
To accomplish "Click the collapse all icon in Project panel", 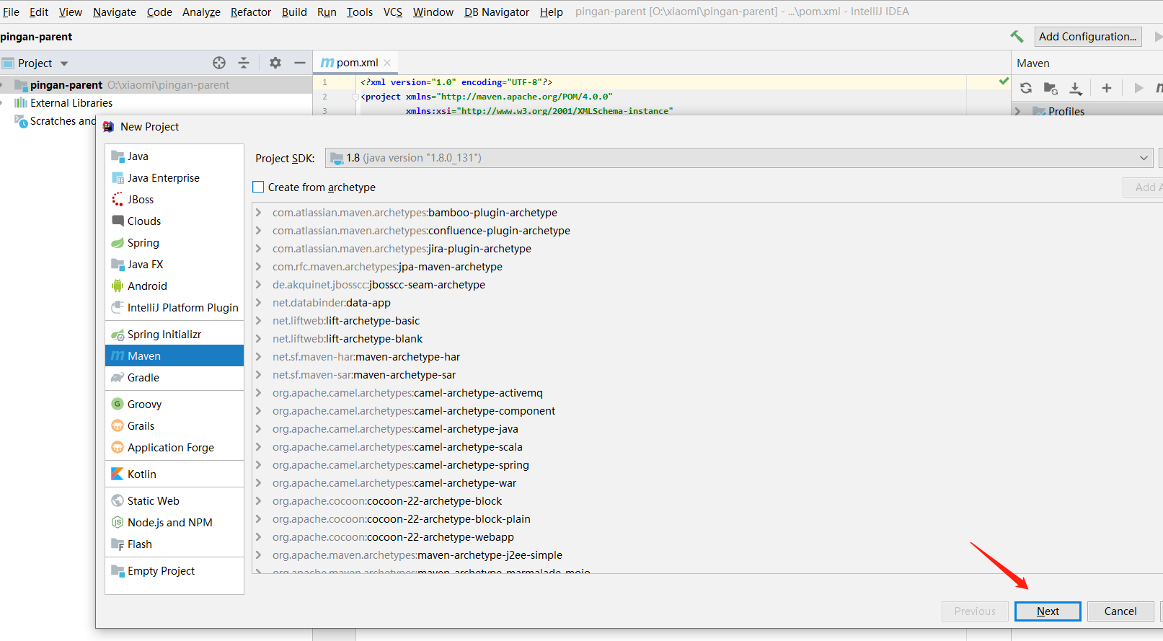I will coord(244,63).
